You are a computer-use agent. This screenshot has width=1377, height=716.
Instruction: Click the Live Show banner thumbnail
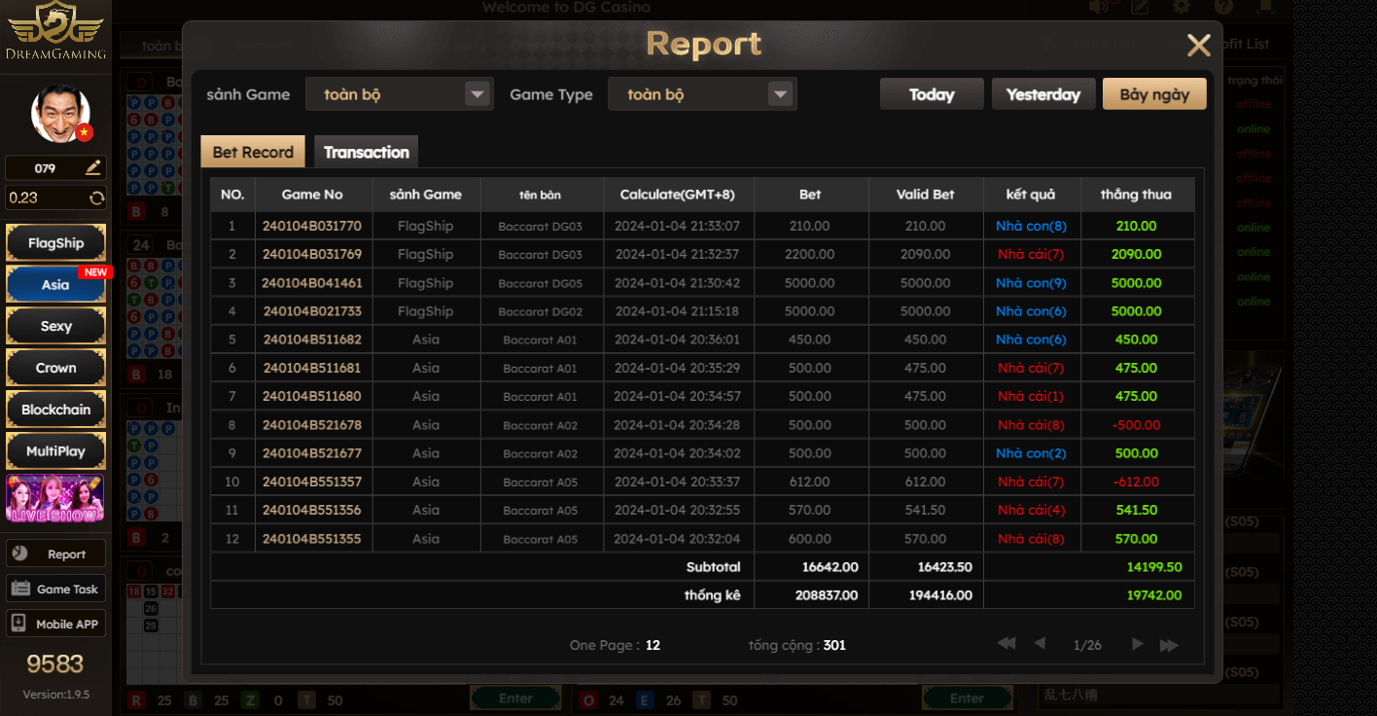point(55,498)
